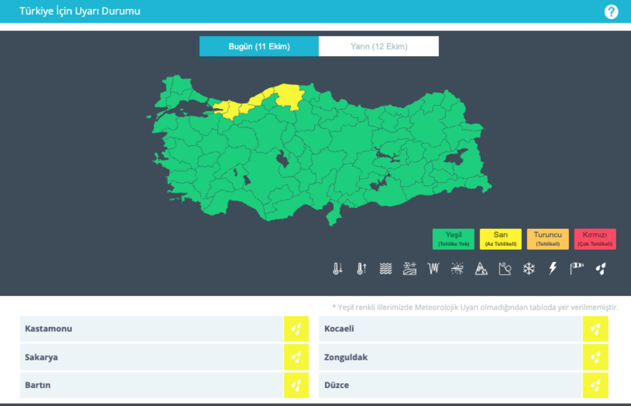
Task: Select the dust transport warning icon
Action: [x=457, y=268]
